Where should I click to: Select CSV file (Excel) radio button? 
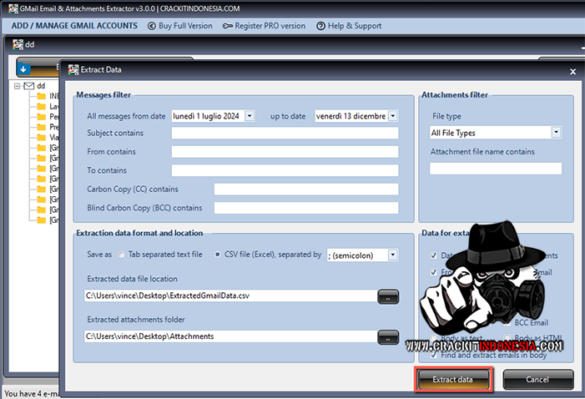(219, 255)
